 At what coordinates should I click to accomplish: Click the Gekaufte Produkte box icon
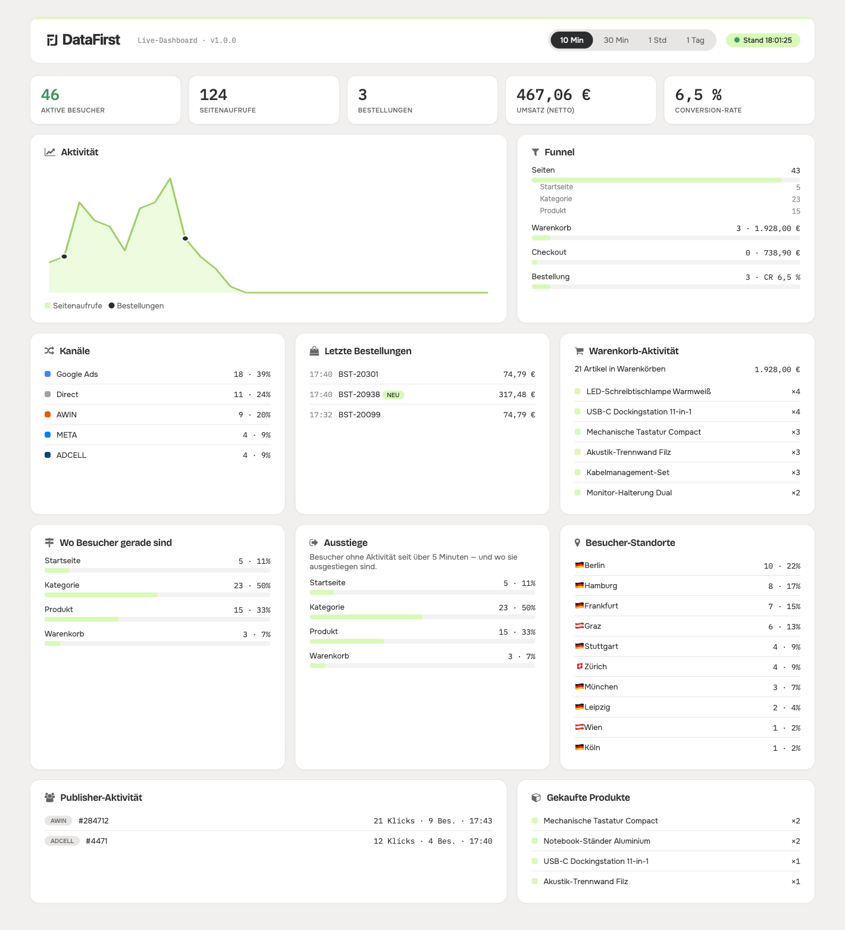[x=536, y=797]
